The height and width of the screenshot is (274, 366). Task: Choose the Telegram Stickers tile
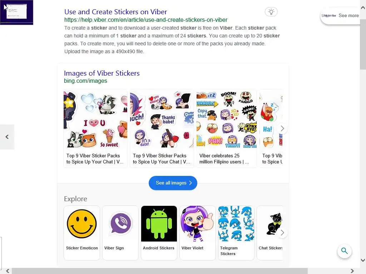(236, 233)
